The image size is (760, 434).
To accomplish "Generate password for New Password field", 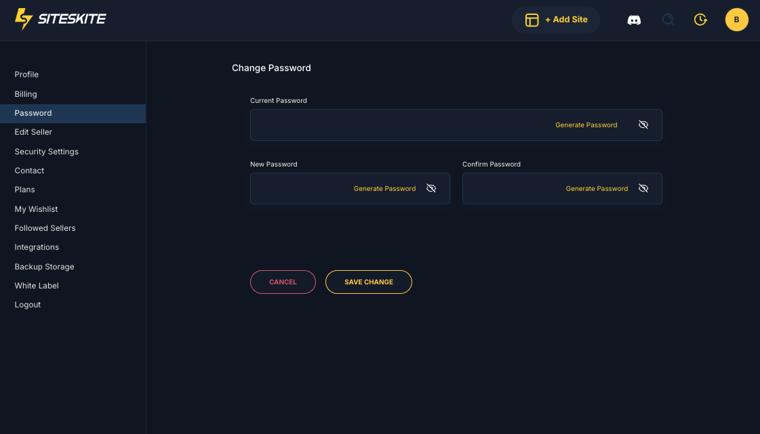I will [x=384, y=189].
